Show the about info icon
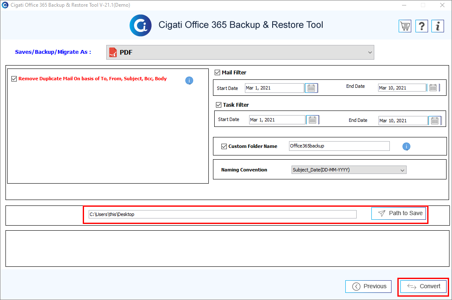 pyautogui.click(x=438, y=26)
